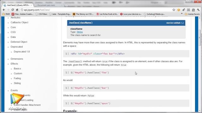Click the yellow smiley extension icon

[179, 10]
